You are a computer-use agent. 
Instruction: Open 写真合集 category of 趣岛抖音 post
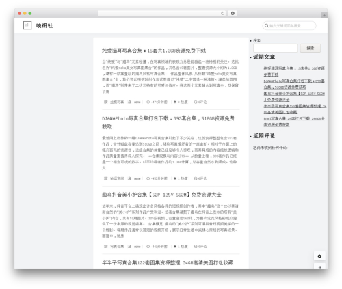point(117,247)
